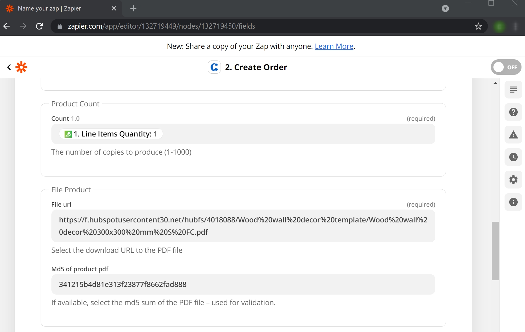The height and width of the screenshot is (332, 525).
Task: Open the Learn More link
Action: tap(334, 46)
